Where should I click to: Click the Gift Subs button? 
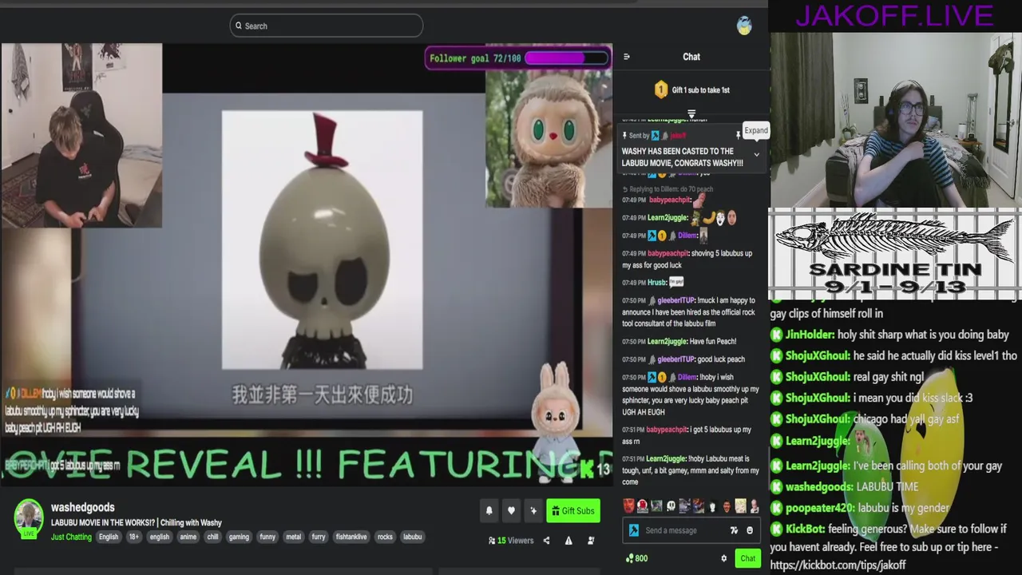572,511
